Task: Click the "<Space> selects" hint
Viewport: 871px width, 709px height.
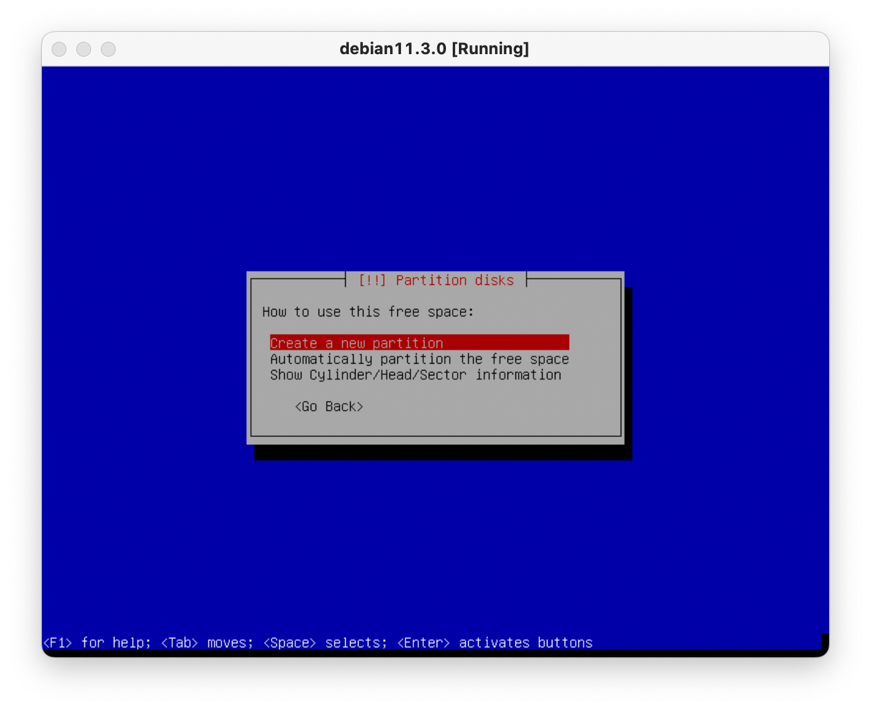Action: pos(325,643)
